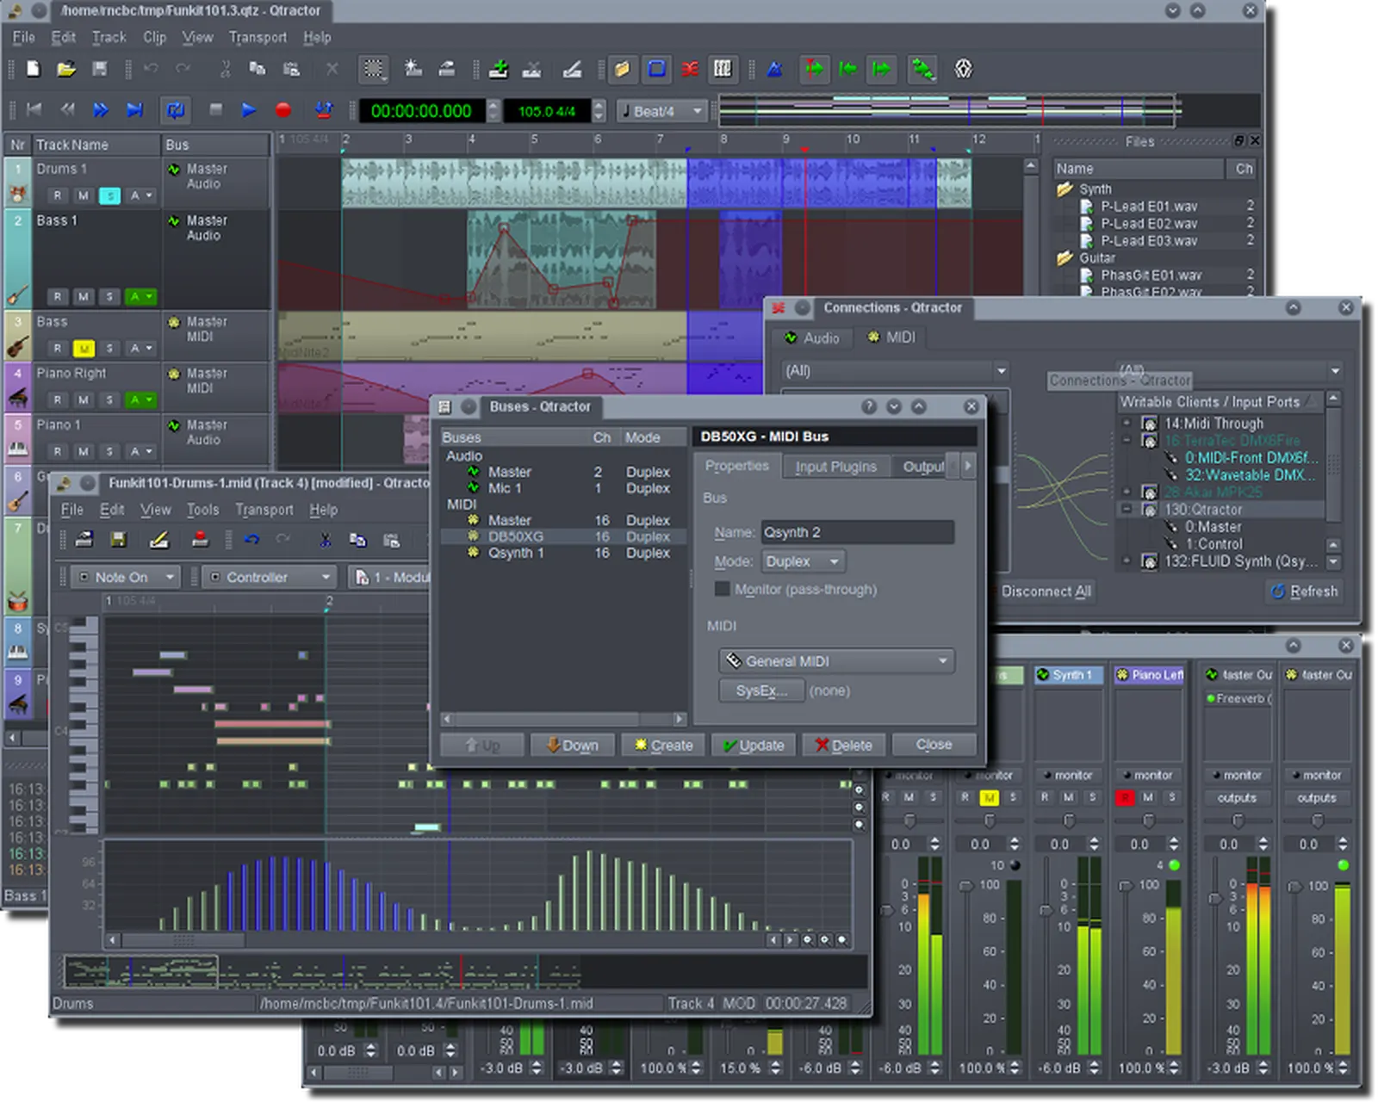Open the Tools menu of the MIDI editor
The width and height of the screenshot is (1378, 1102).
pos(203,510)
